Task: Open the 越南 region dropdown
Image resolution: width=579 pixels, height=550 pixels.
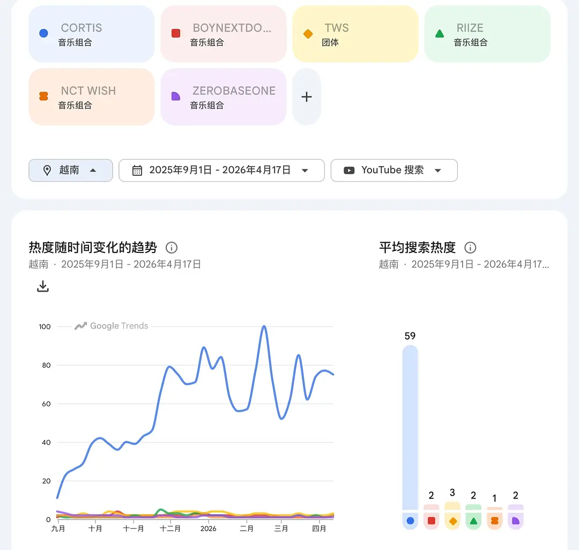Action: point(71,170)
